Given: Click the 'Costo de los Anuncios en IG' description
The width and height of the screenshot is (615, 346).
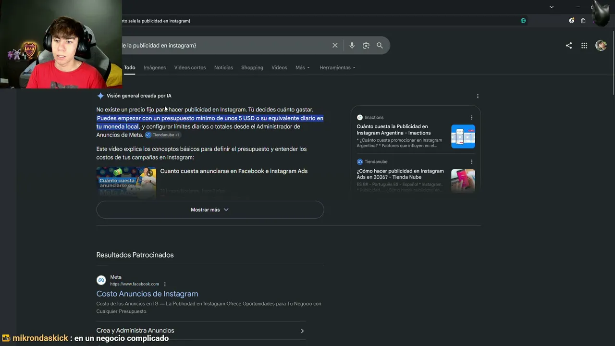Looking at the screenshot, I should coord(209,308).
